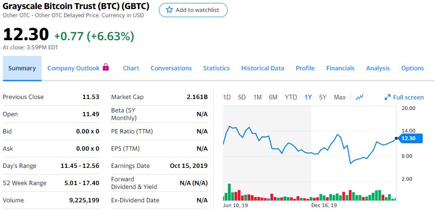This screenshot has height=210, width=435.
Task: Select the YTD chart range
Action: [x=291, y=98]
